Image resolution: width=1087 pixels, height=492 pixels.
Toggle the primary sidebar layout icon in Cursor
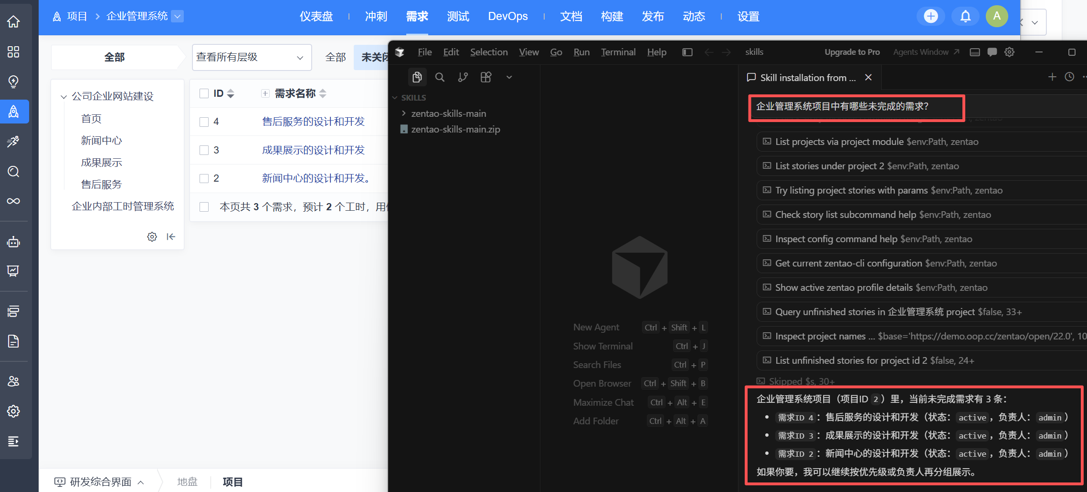(687, 52)
